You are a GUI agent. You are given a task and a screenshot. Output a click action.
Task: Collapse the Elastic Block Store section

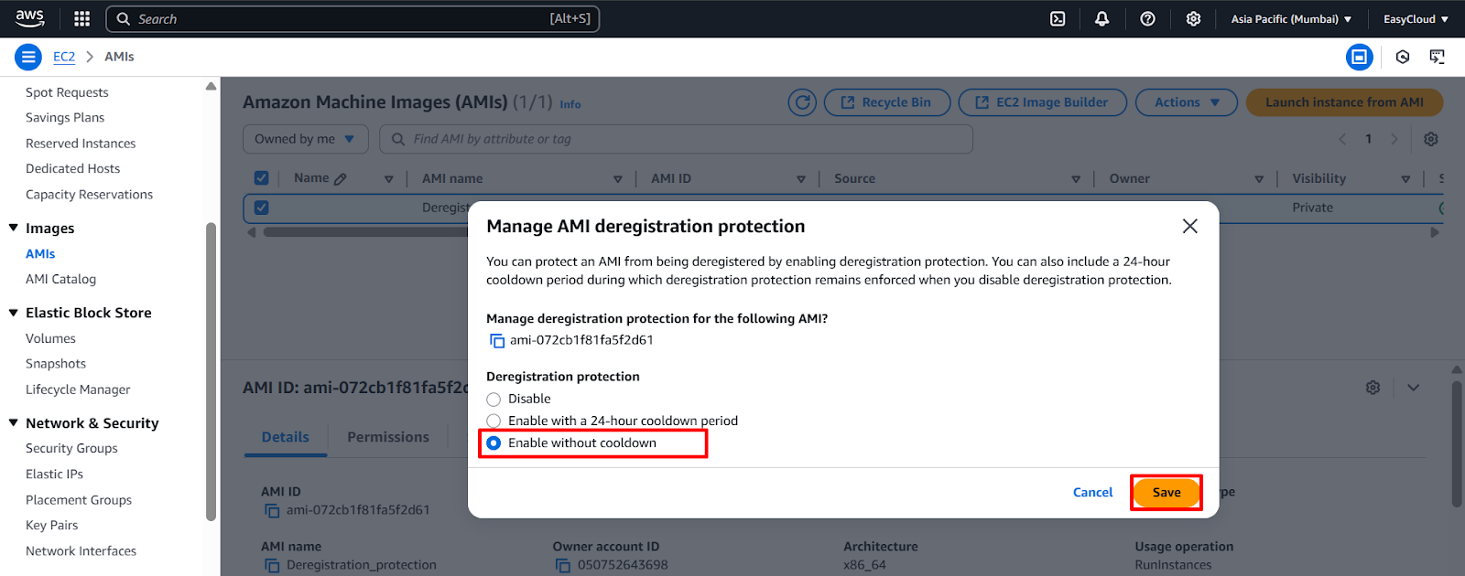14,313
